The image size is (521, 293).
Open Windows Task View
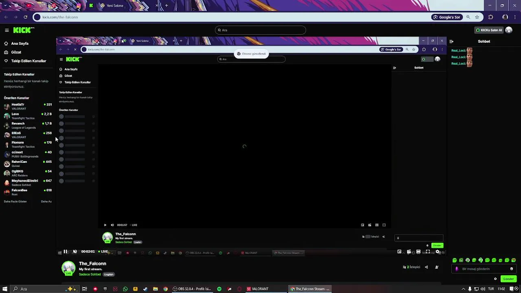click(84, 289)
